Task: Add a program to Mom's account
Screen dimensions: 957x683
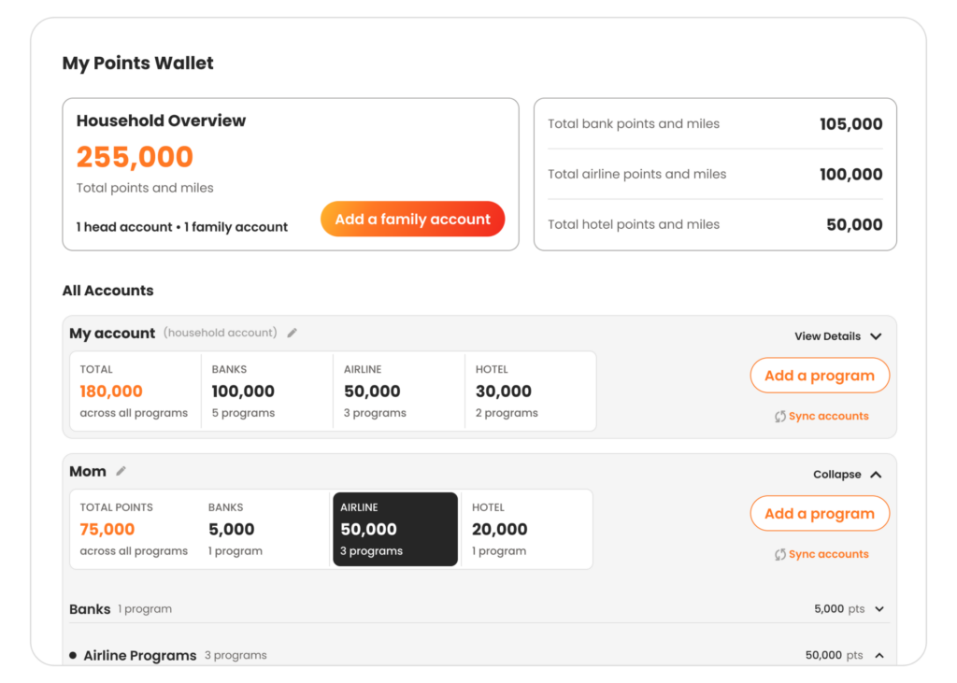Action: click(x=820, y=513)
